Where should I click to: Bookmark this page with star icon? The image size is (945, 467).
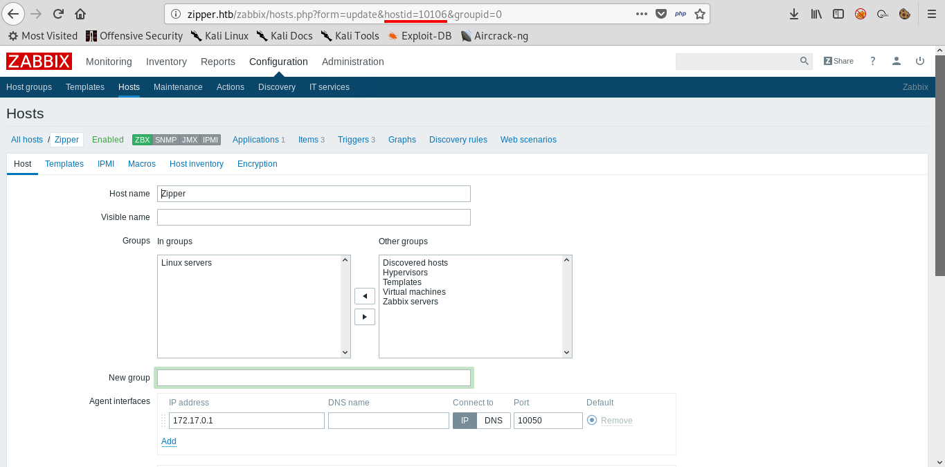pyautogui.click(x=700, y=14)
